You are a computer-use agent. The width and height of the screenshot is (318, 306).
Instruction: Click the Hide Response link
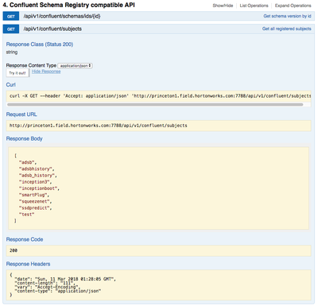coord(46,72)
